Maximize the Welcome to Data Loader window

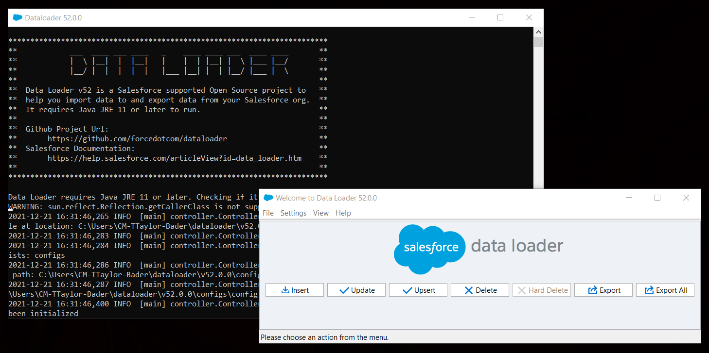point(657,198)
